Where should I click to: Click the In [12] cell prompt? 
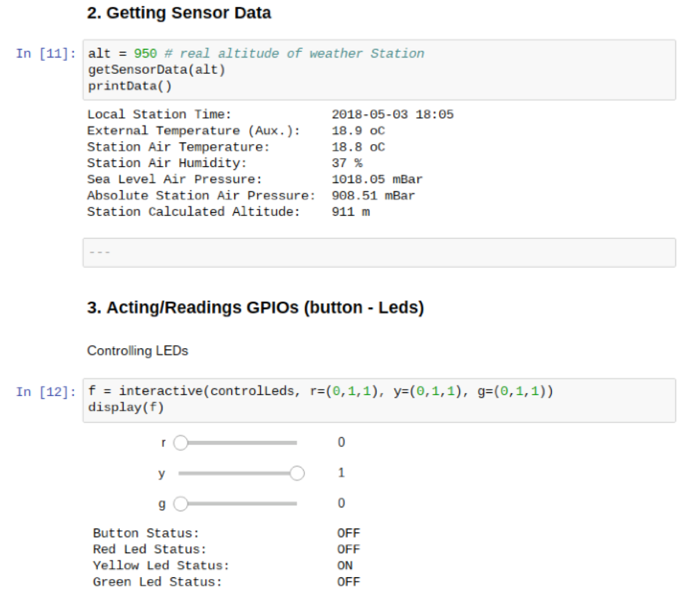[x=45, y=392]
